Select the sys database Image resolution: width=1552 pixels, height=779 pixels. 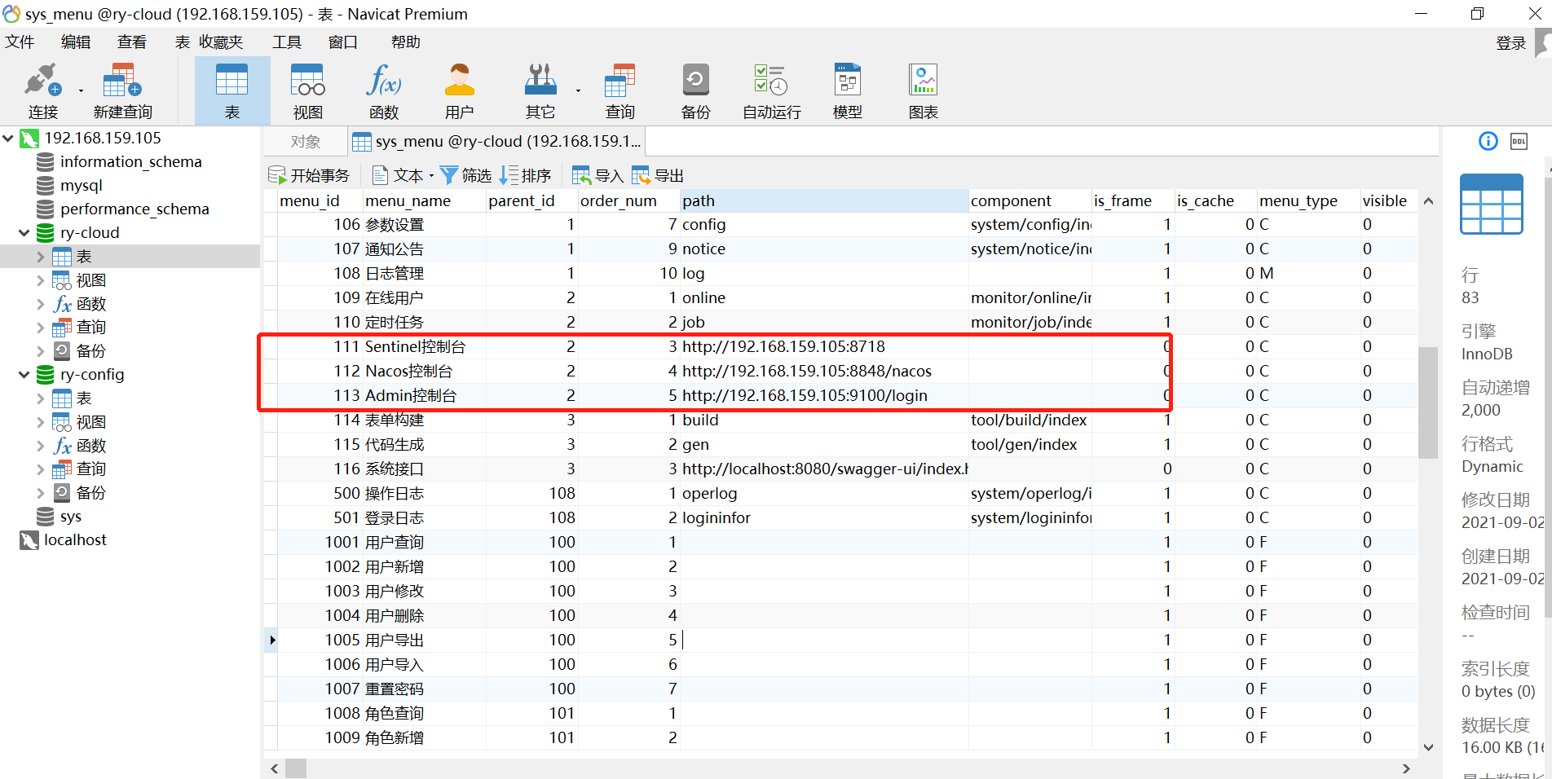pos(70,517)
